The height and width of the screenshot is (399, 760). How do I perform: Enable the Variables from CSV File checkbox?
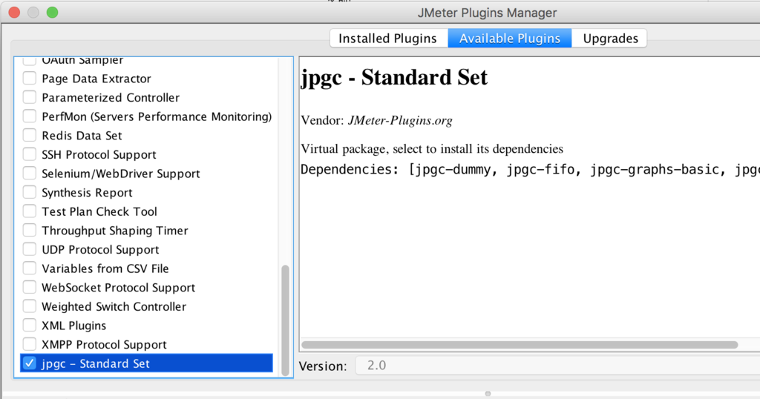click(30, 268)
